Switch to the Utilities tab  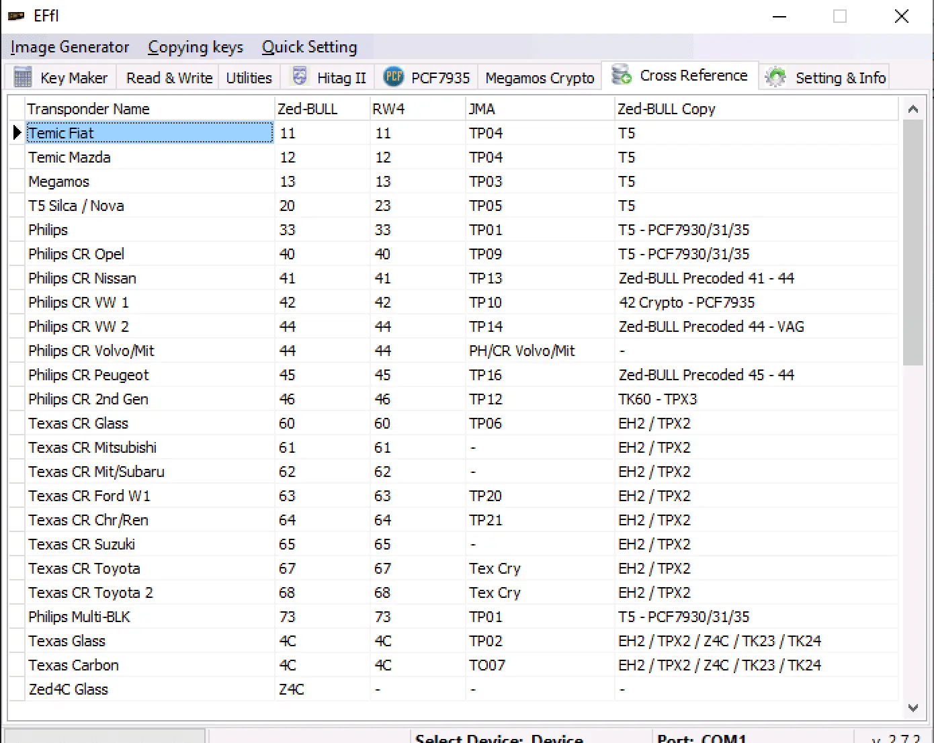(249, 77)
